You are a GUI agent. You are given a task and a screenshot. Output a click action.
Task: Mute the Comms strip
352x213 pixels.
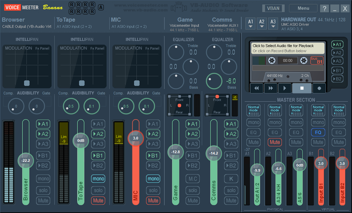231,200
